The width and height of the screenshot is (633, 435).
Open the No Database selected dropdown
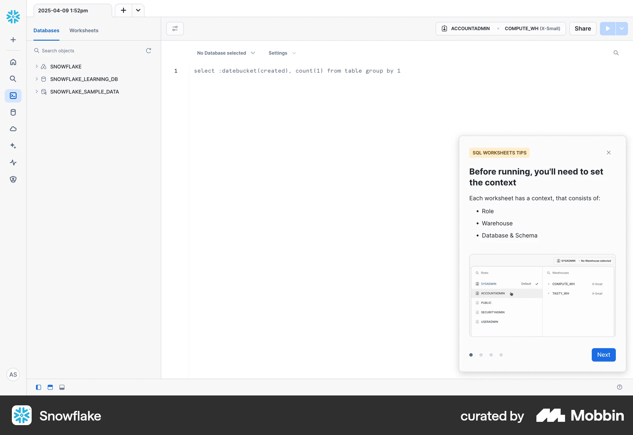point(226,53)
